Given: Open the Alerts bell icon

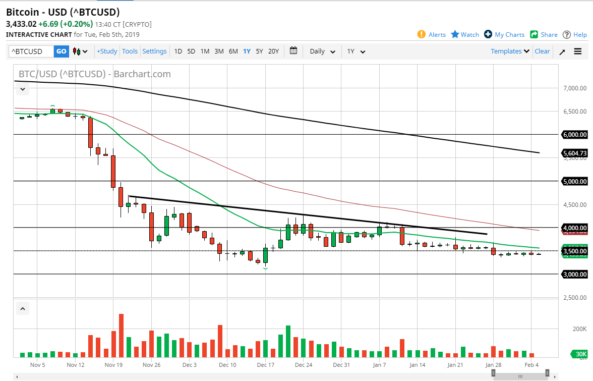Looking at the screenshot, I should coord(422,34).
